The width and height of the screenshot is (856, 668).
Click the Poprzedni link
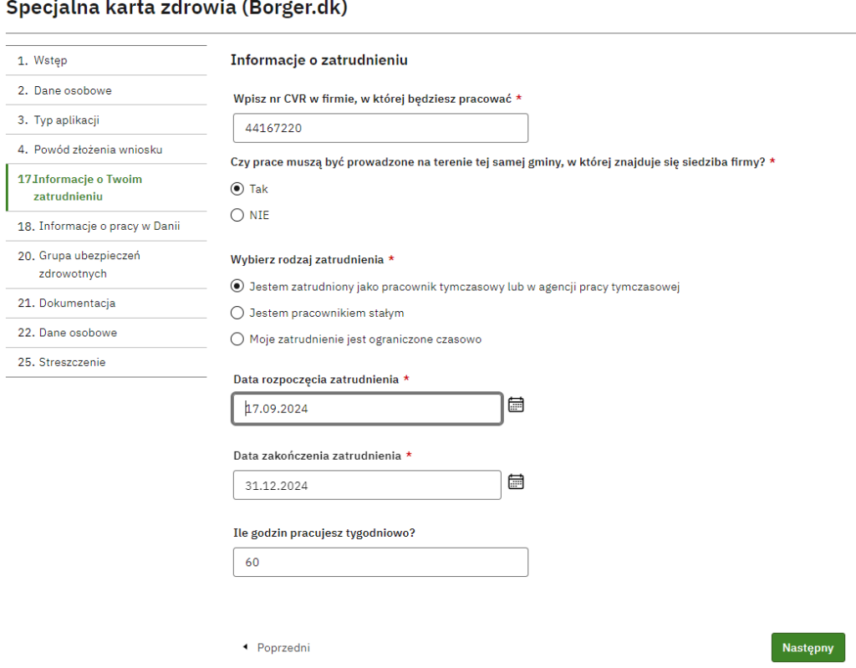pyautogui.click(x=283, y=648)
